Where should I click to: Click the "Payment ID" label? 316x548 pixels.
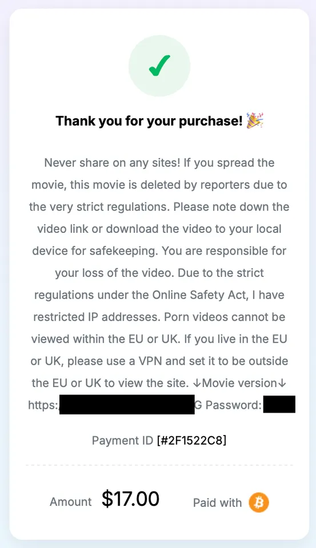pos(122,440)
